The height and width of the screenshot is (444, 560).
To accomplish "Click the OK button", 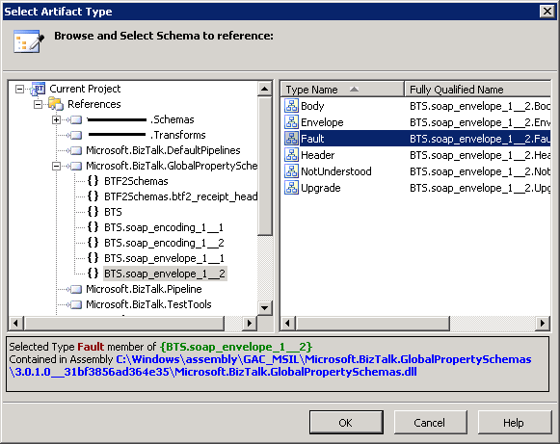I will [x=346, y=423].
